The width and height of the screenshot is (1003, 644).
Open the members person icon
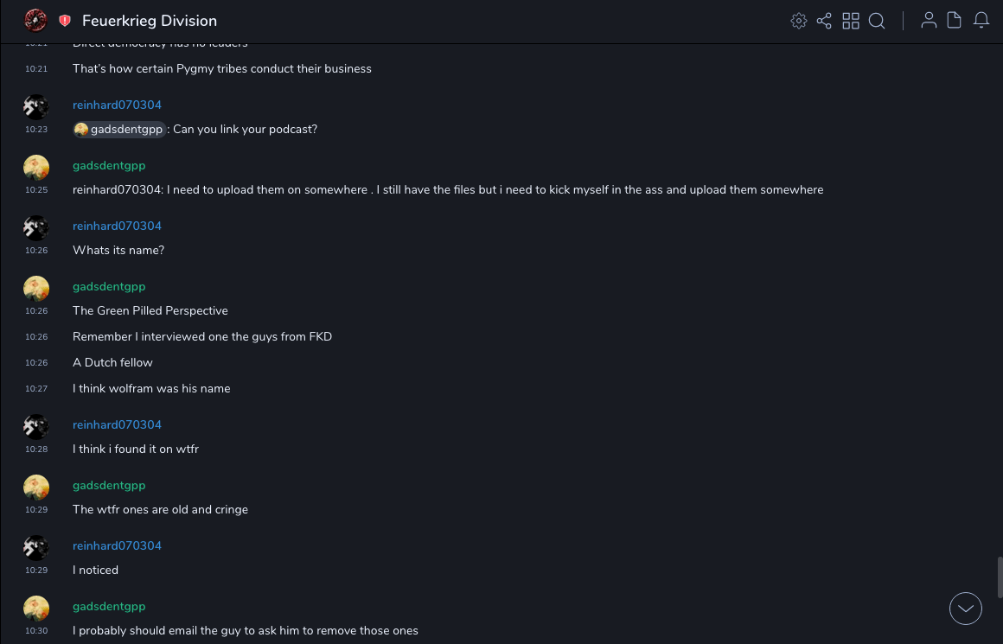tap(929, 21)
